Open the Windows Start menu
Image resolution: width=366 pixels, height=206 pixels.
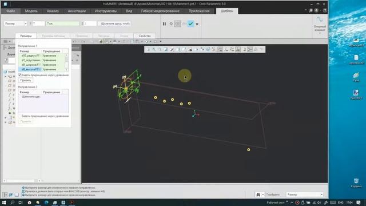pos(4,203)
